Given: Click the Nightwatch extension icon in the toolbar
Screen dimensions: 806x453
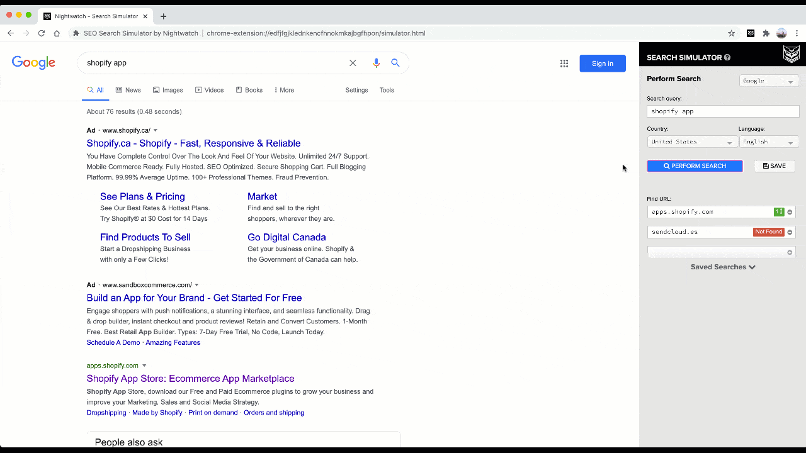Looking at the screenshot, I should [751, 33].
